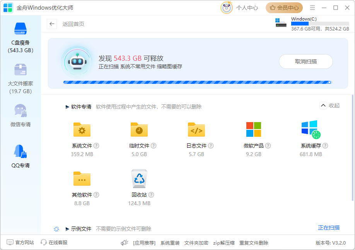Viewport: 355px width, 250px height.
Task: Select the 系统文件 folder icon
Action: (x=82, y=129)
